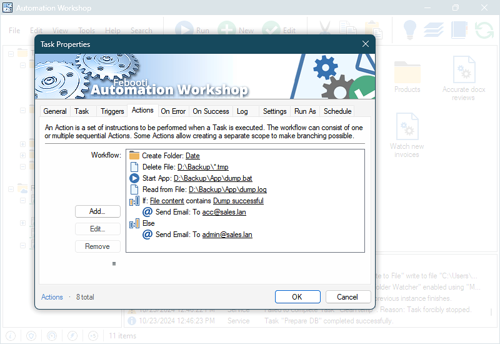Open the View menu in main window
The width and height of the screenshot is (500, 344).
pyautogui.click(x=60, y=31)
